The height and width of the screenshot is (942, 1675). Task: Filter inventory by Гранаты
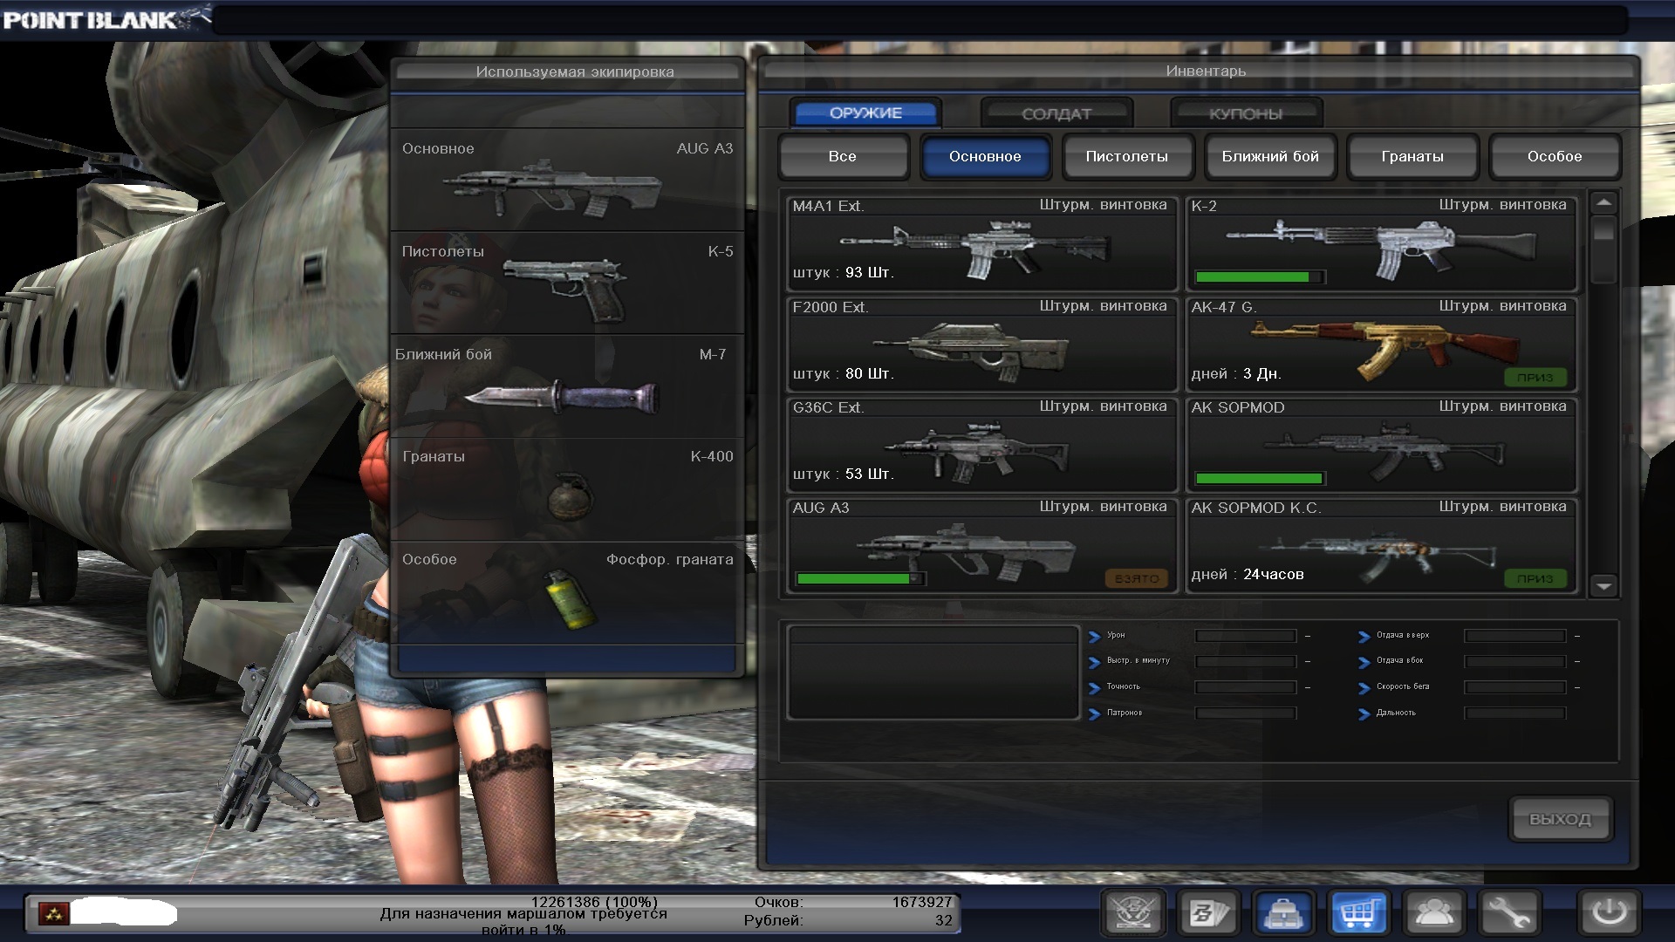point(1412,156)
